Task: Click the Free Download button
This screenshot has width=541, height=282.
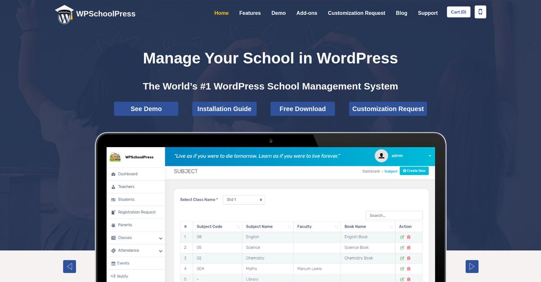Action: (302, 109)
